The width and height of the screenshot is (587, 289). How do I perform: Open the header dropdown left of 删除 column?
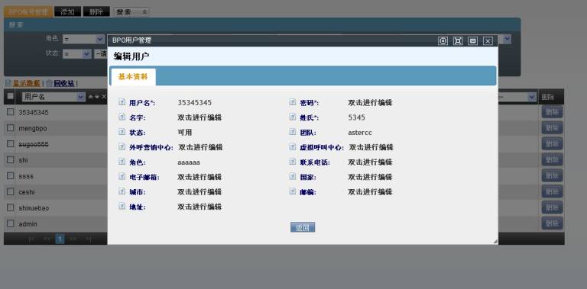(x=532, y=97)
